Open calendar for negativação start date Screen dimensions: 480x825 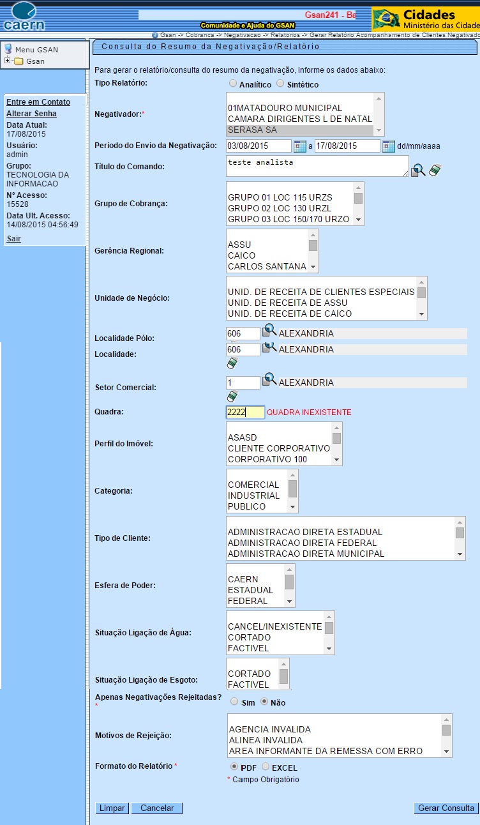pos(300,146)
